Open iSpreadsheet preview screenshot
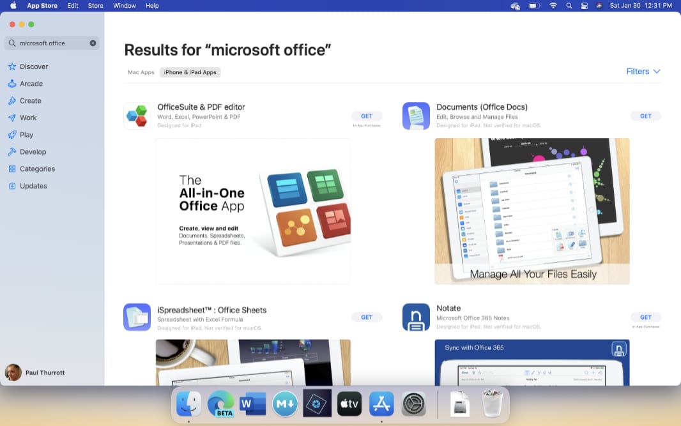This screenshot has width=681, height=426. 253,363
